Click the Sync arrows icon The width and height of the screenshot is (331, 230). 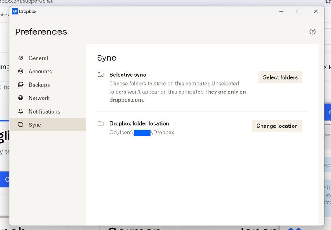tap(20, 124)
